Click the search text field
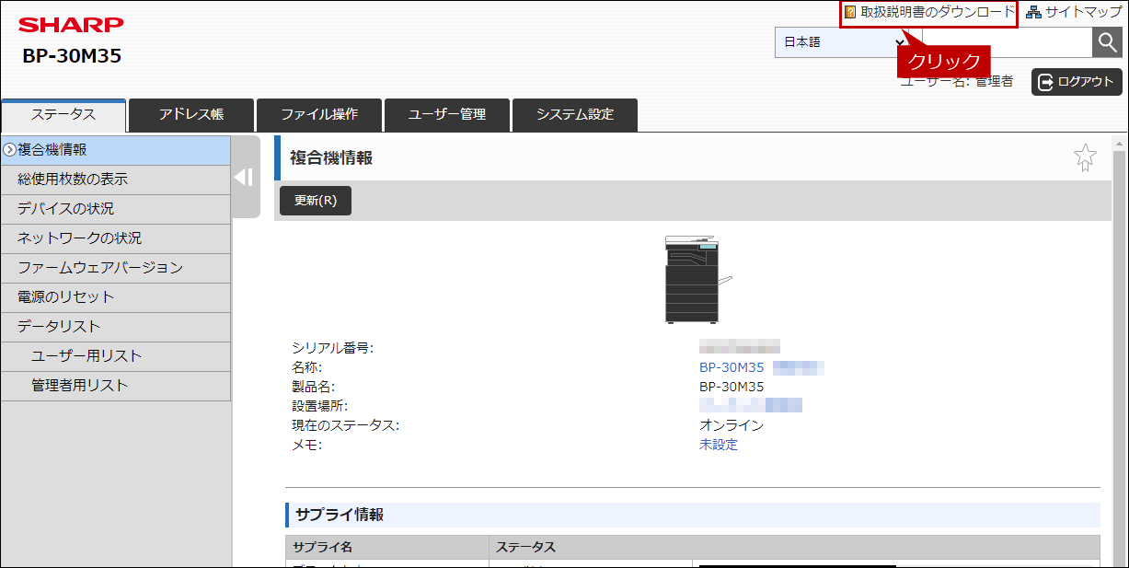Image resolution: width=1129 pixels, height=568 pixels. 1007,42
